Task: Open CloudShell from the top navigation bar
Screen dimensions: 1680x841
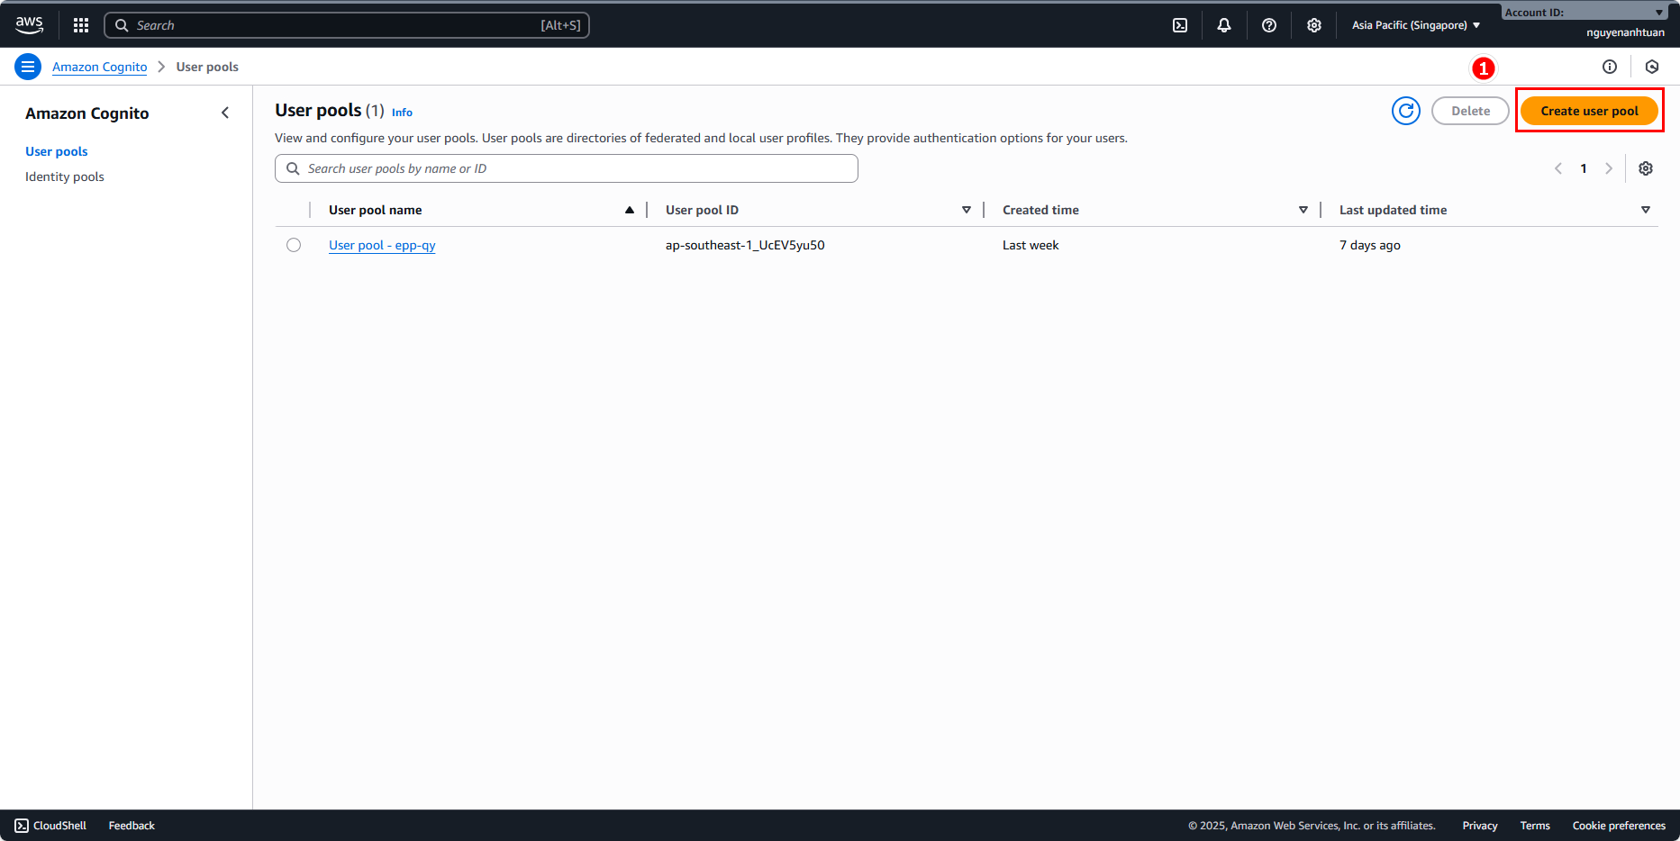Action: click(1180, 25)
